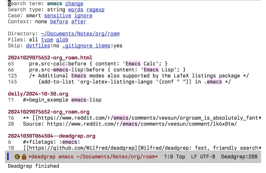Image resolution: width=266 pixels, height=173 pixels.
Task: Toggle skipping dotfiles
Action: click(38, 46)
